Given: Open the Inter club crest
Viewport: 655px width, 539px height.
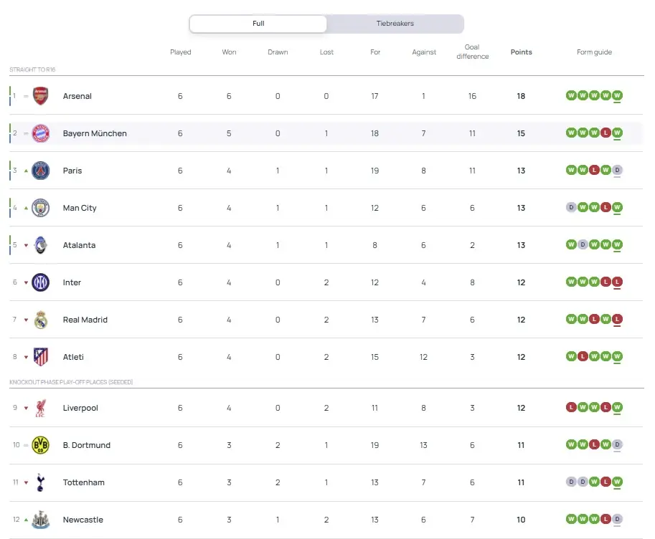Looking at the screenshot, I should coord(41,282).
